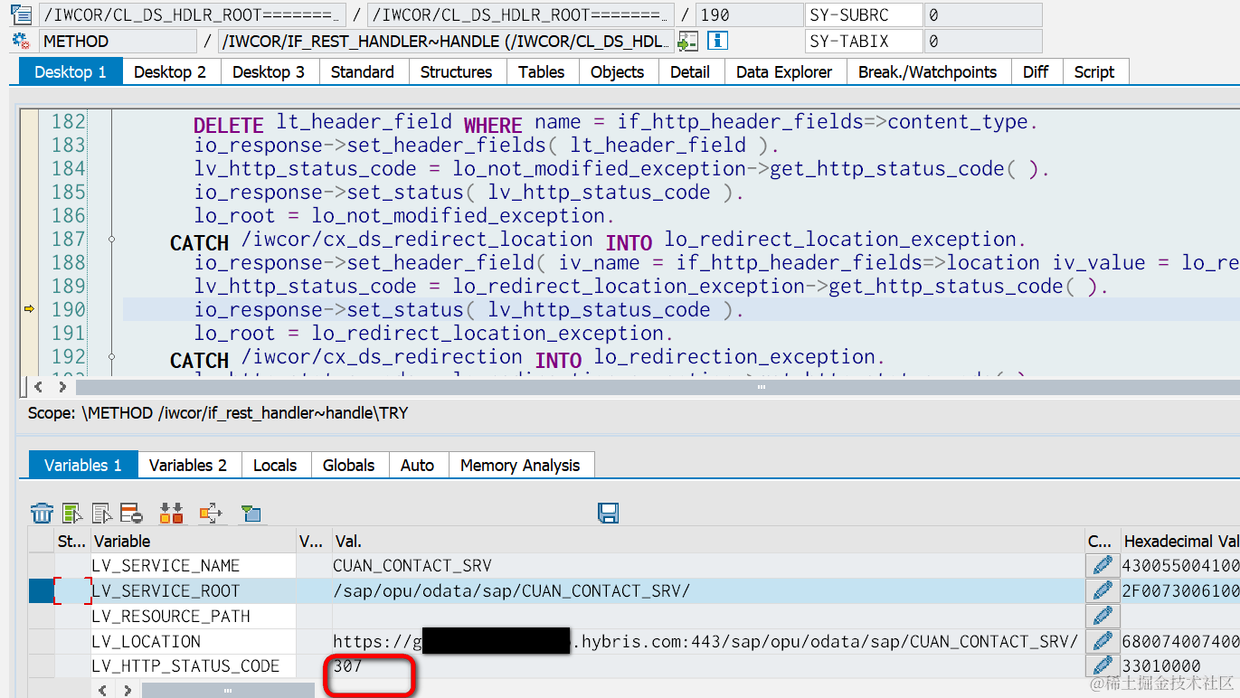Click the Variable column header
1240x698 pixels.
(194, 541)
